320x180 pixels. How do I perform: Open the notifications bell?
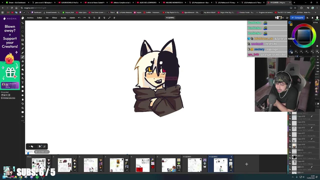click(x=312, y=18)
